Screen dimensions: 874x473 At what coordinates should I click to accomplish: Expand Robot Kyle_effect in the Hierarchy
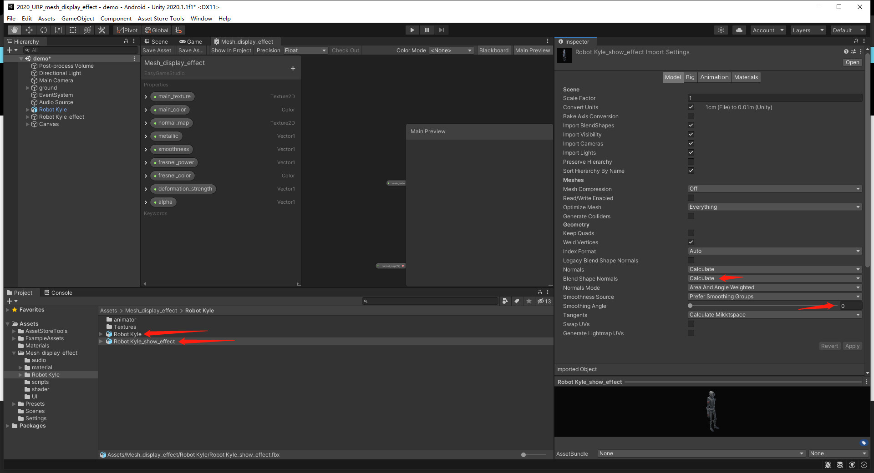click(x=27, y=116)
